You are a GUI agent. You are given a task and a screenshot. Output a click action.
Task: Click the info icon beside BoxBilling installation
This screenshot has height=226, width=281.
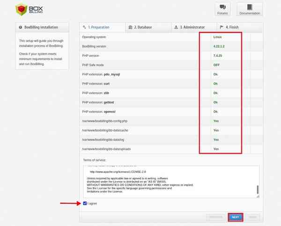click(21, 27)
